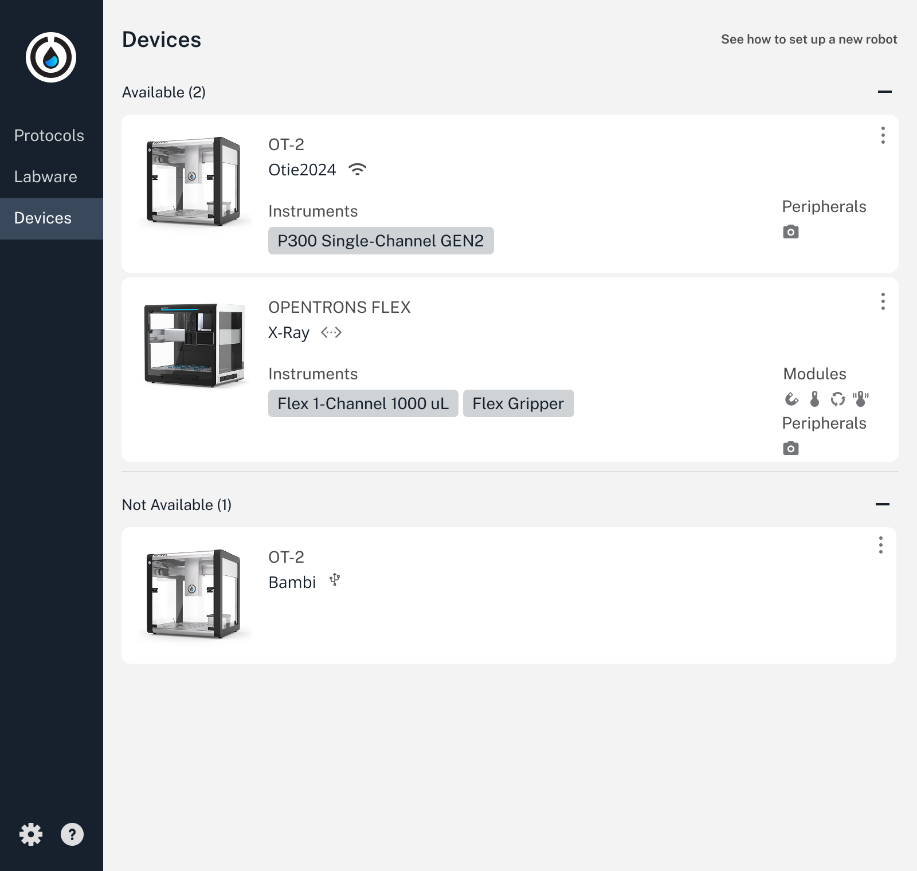
Task: Click the help question mark icon
Action: (x=72, y=834)
